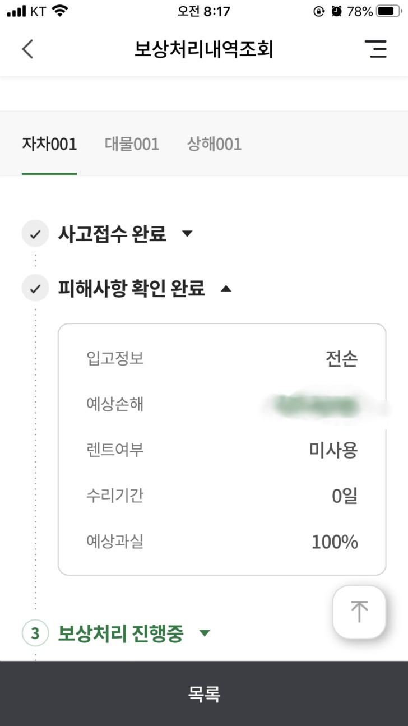The image size is (408, 726).
Task: Select the 자차001 tab
Action: [x=49, y=144]
